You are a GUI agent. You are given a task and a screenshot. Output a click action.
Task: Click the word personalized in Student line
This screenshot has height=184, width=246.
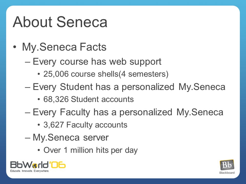(x=148, y=87)
